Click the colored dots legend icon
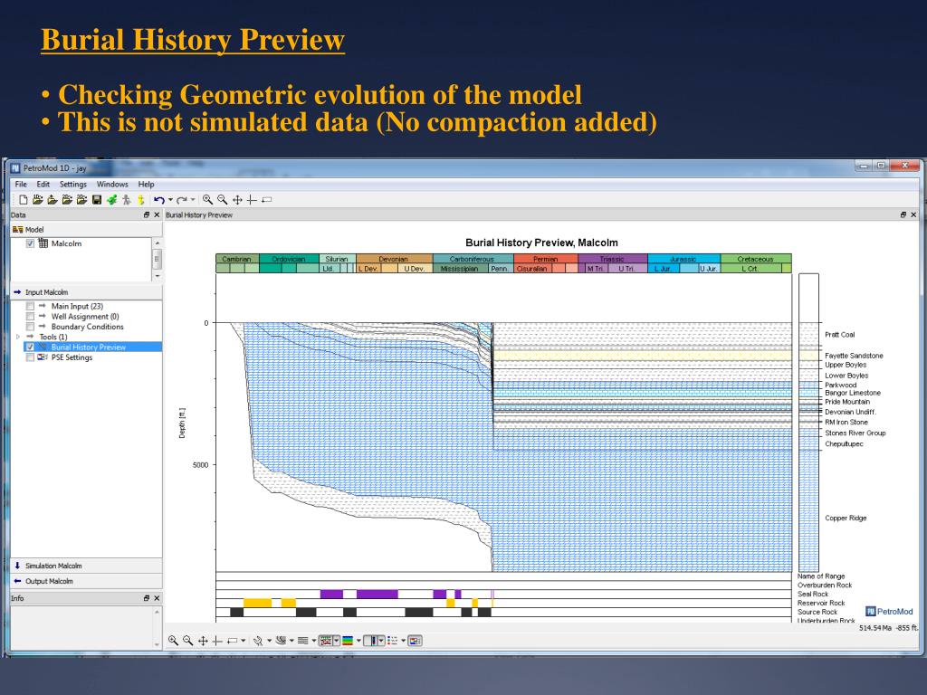 click(392, 641)
